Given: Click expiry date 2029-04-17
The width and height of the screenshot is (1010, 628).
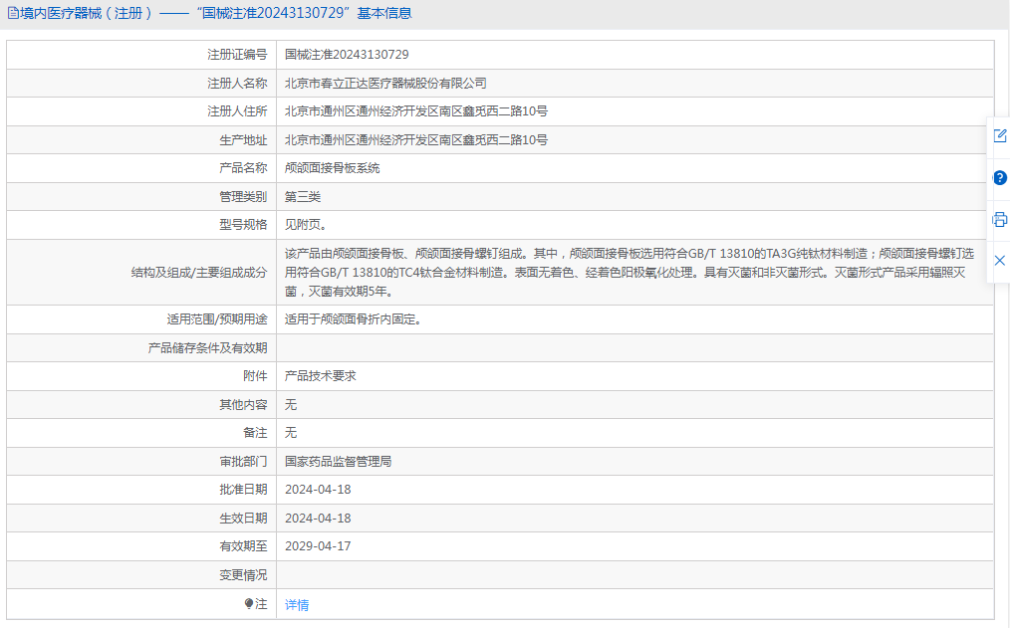Looking at the screenshot, I should pos(318,546).
